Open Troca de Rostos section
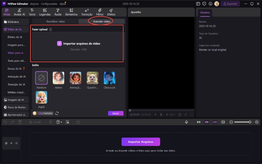Image resolution: width=262 pixels, height=164 pixels. [16, 107]
